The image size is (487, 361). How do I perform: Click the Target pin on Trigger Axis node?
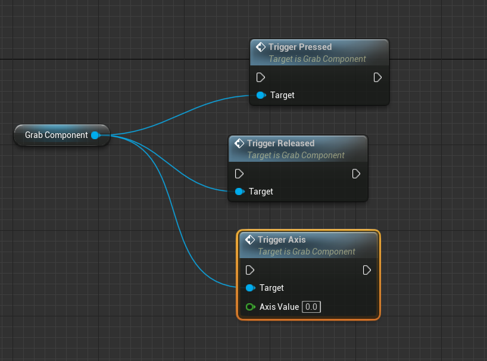(250, 288)
